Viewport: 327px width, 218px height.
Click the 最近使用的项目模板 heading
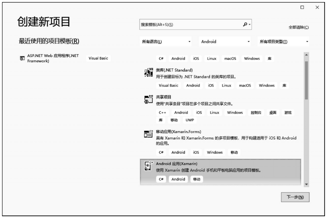click(49, 41)
